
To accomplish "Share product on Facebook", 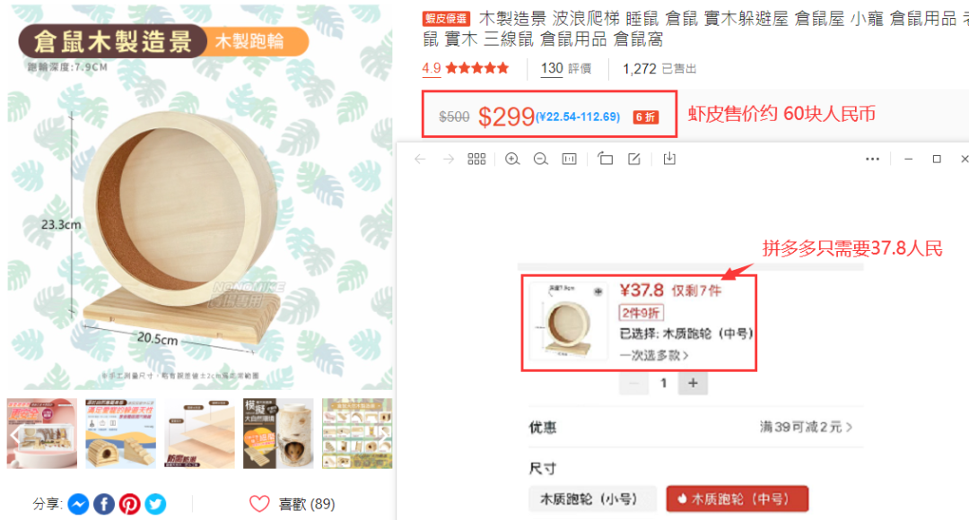I will (104, 504).
